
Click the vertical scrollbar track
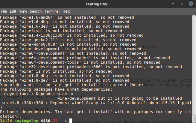click(194, 63)
